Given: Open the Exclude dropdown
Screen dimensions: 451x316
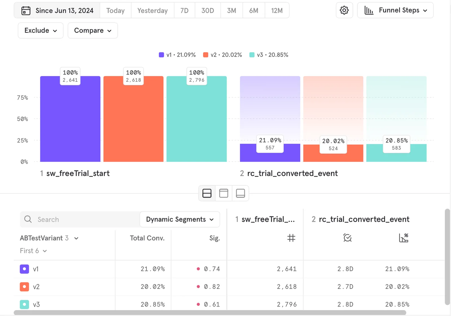Looking at the screenshot, I should click(41, 30).
